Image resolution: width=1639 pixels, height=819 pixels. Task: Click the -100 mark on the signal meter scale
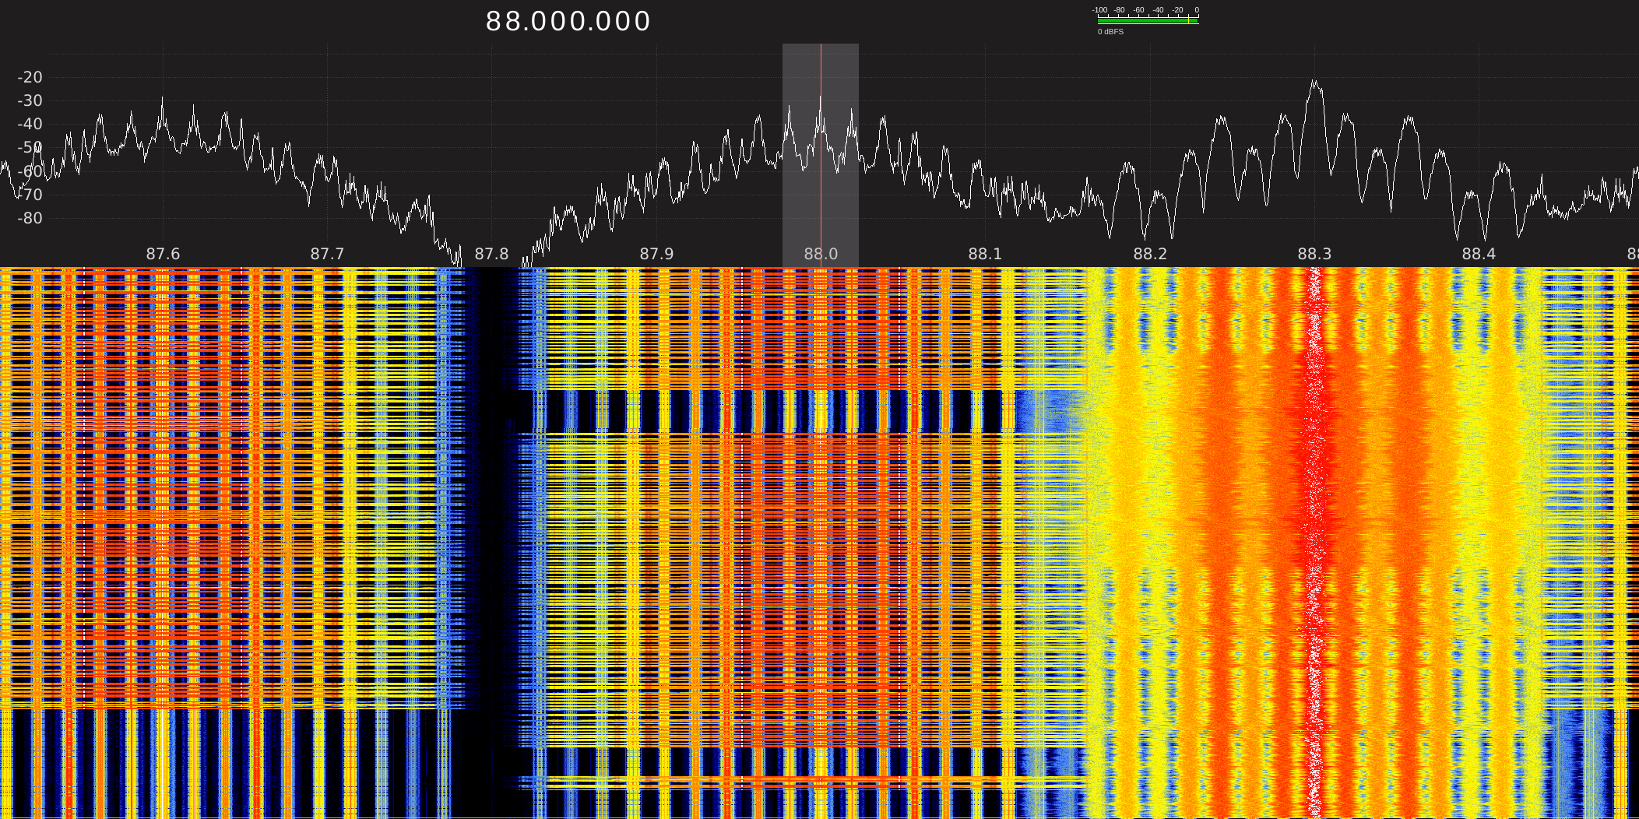1099,10
